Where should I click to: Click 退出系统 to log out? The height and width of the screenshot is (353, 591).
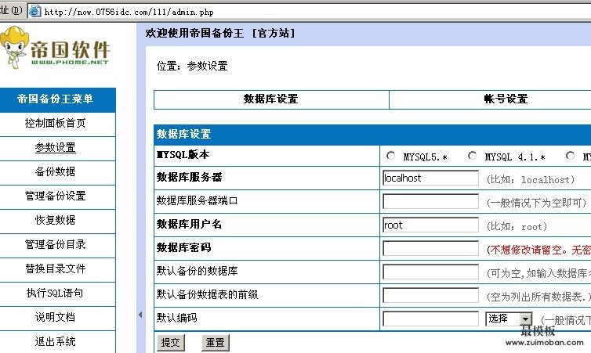pos(56,342)
